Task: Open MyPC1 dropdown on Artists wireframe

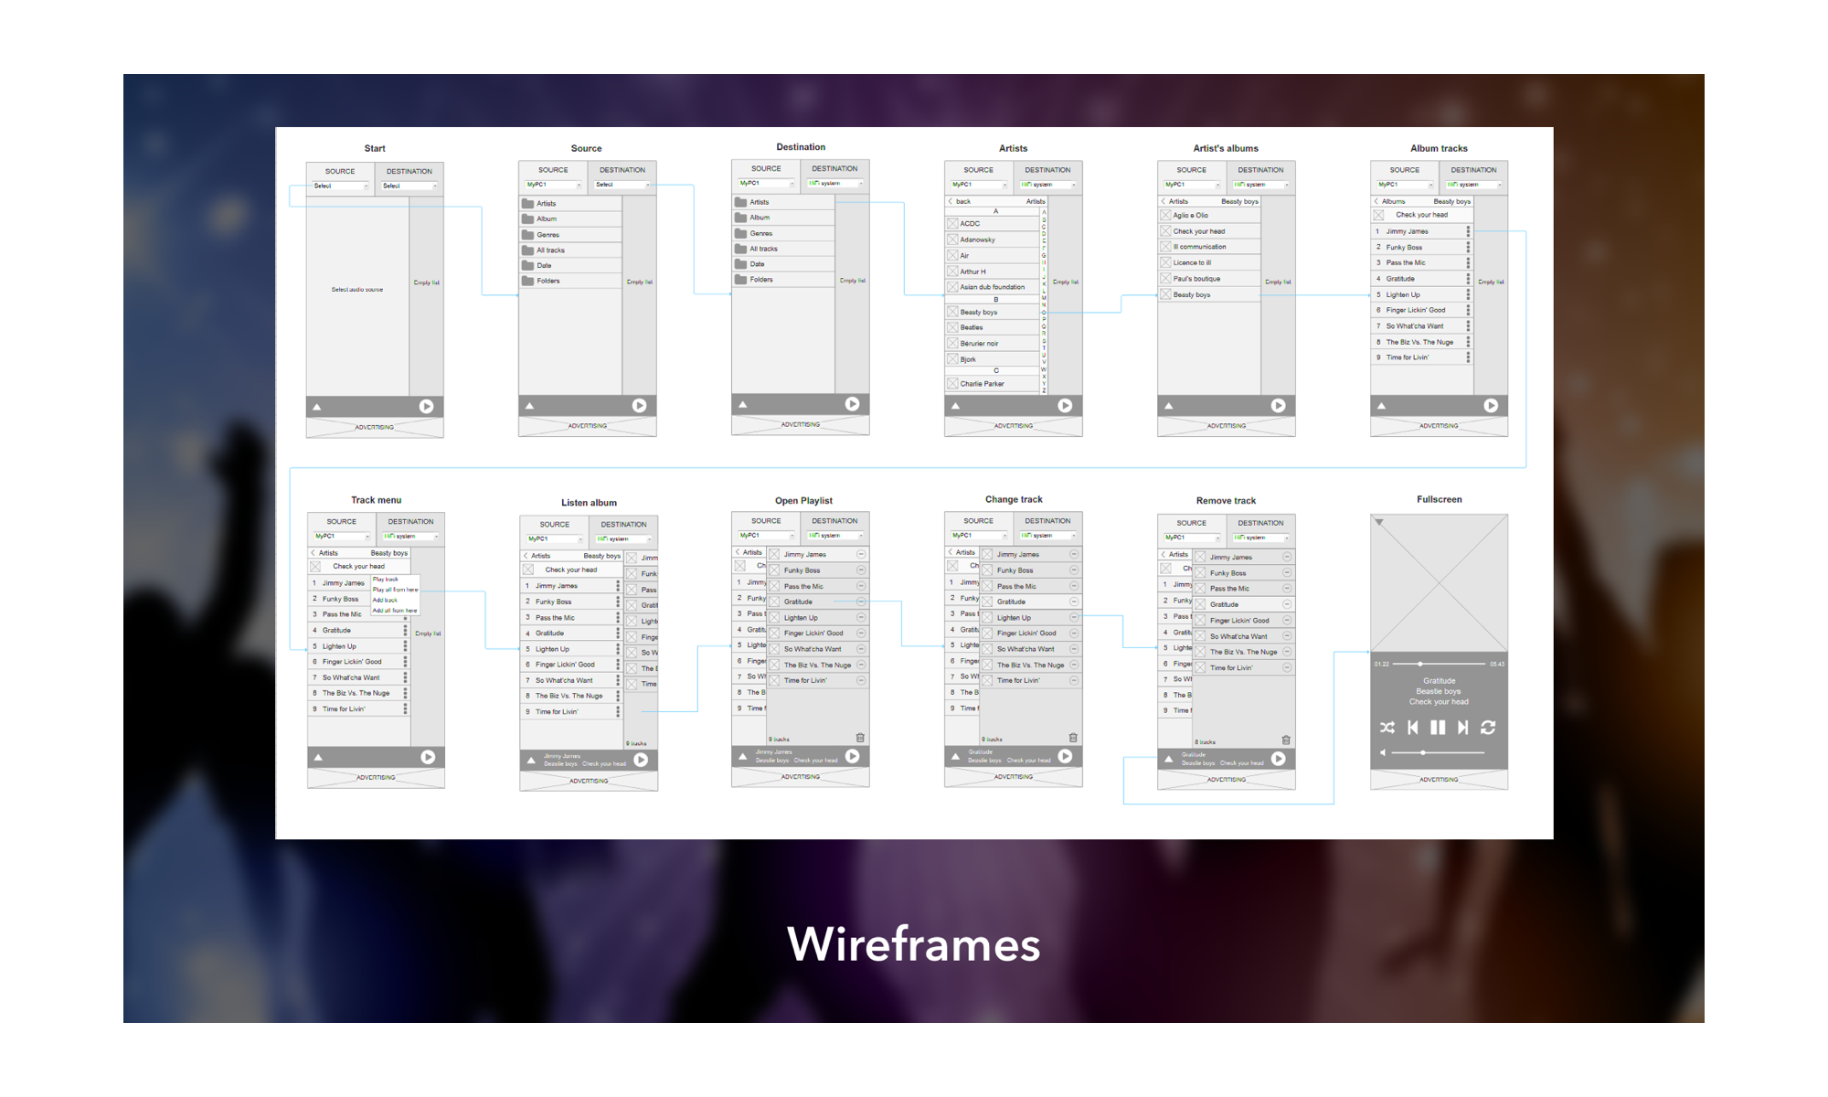Action: pyautogui.click(x=979, y=185)
